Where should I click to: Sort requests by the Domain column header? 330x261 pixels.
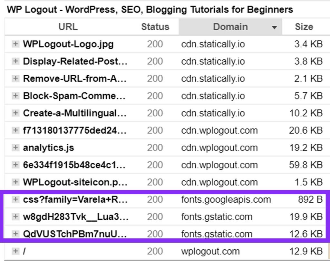coord(230,27)
